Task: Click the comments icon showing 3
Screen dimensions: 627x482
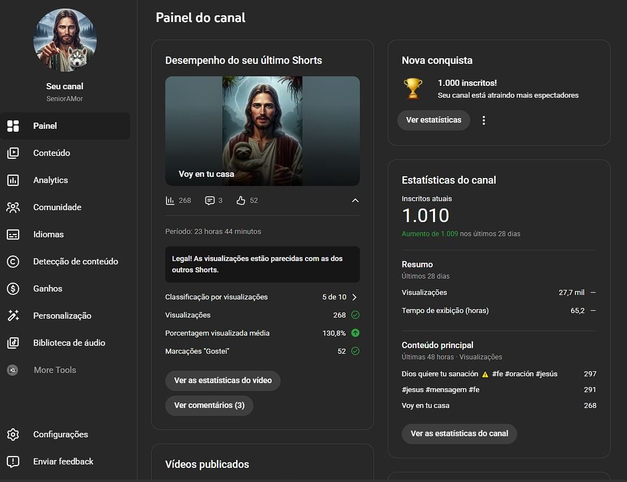Action: point(209,201)
